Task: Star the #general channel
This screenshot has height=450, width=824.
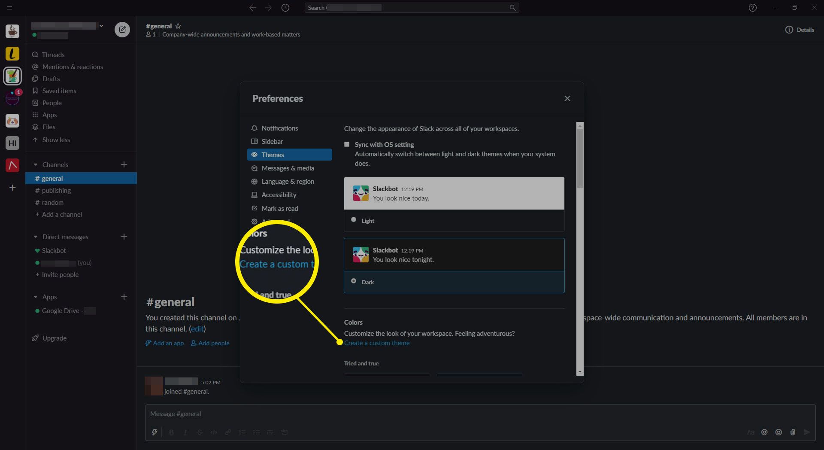Action: pyautogui.click(x=178, y=26)
